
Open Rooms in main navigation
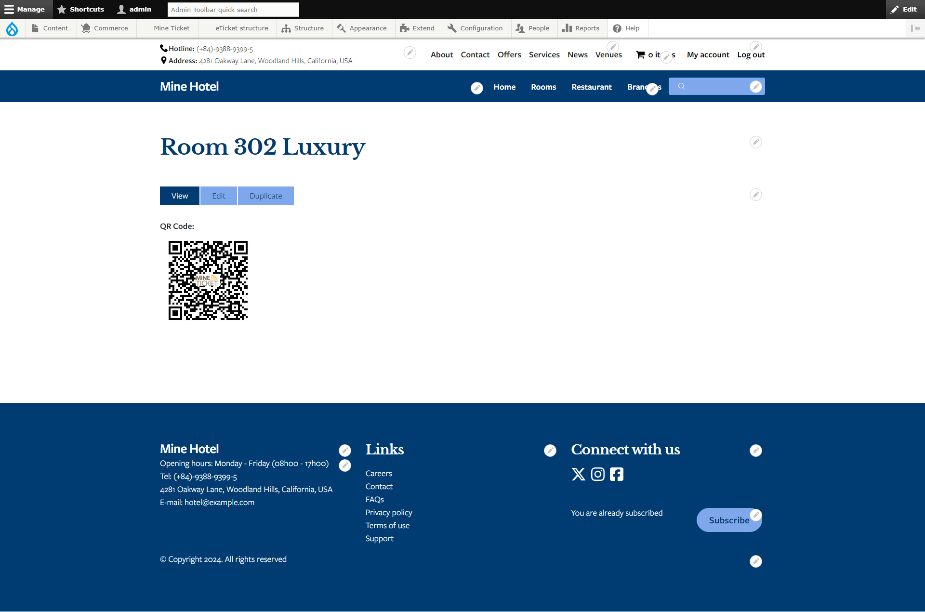tap(543, 87)
